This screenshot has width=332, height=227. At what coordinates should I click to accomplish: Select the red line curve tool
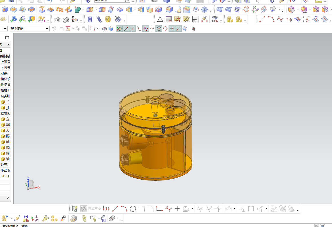point(262,19)
